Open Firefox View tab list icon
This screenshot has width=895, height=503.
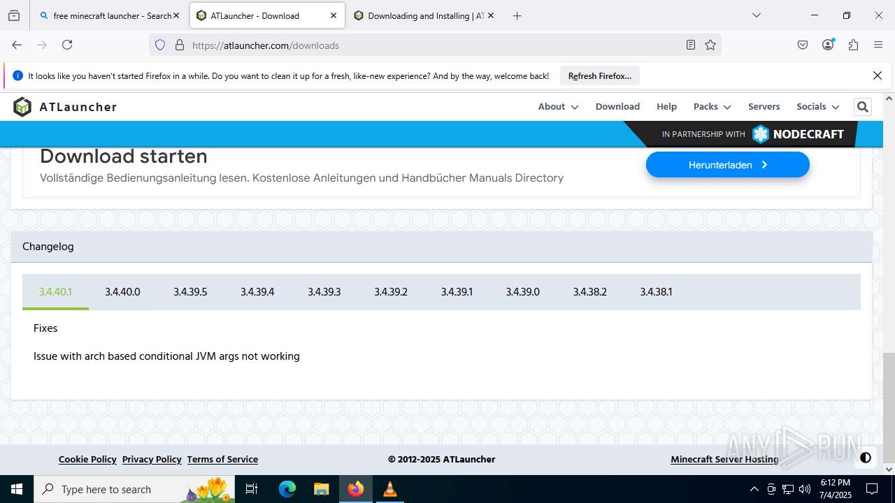click(14, 15)
